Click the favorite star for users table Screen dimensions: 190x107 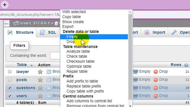click(x=40, y=96)
